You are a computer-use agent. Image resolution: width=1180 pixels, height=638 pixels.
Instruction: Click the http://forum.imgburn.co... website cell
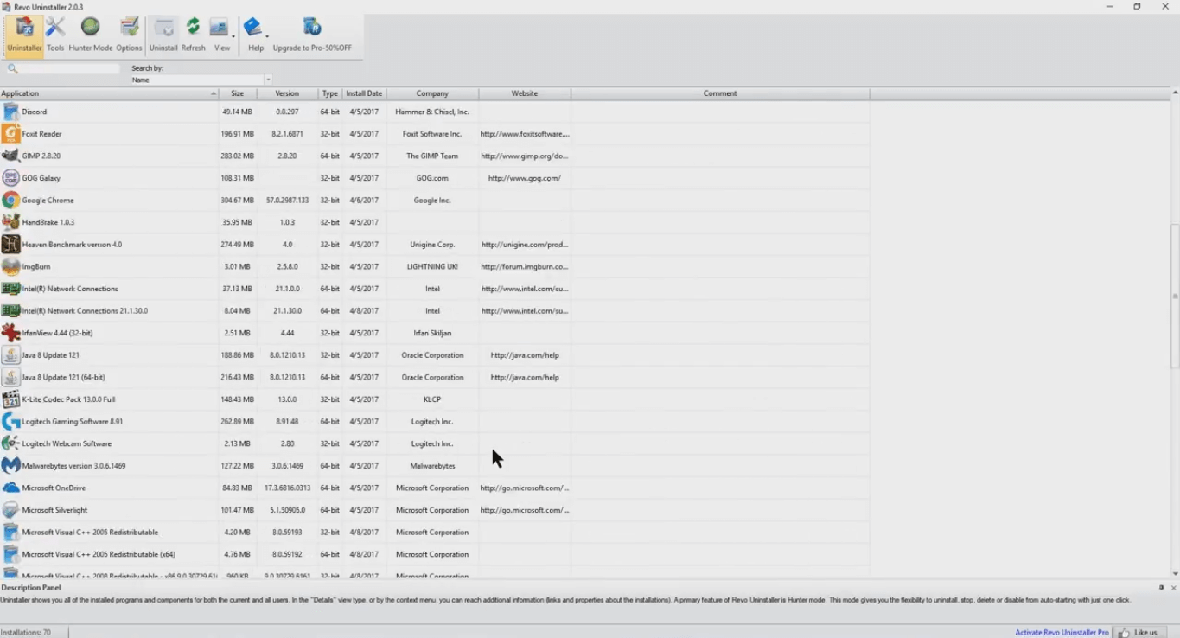coord(525,266)
